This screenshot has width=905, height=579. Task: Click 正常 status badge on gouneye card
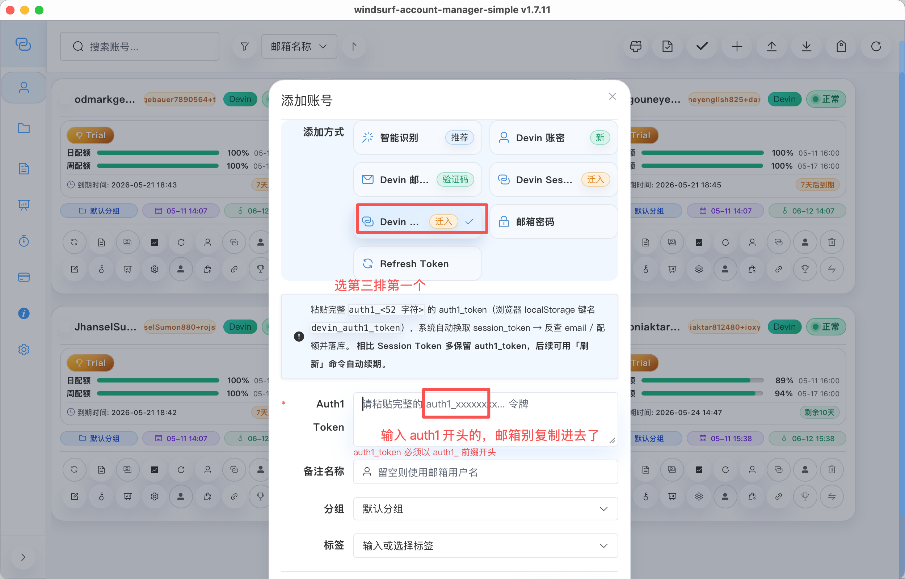(826, 99)
